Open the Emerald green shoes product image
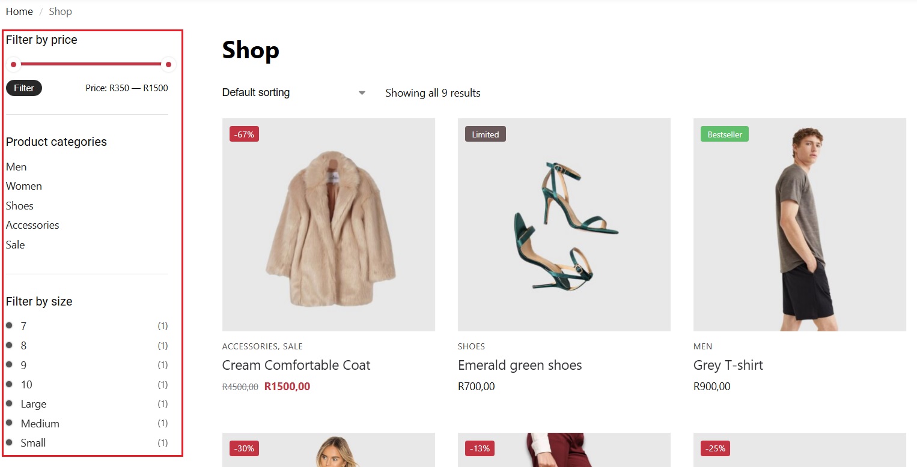 point(564,224)
